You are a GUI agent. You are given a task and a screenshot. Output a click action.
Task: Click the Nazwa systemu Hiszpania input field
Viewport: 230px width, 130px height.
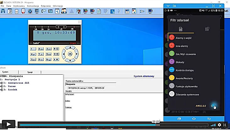[x=91, y=84]
